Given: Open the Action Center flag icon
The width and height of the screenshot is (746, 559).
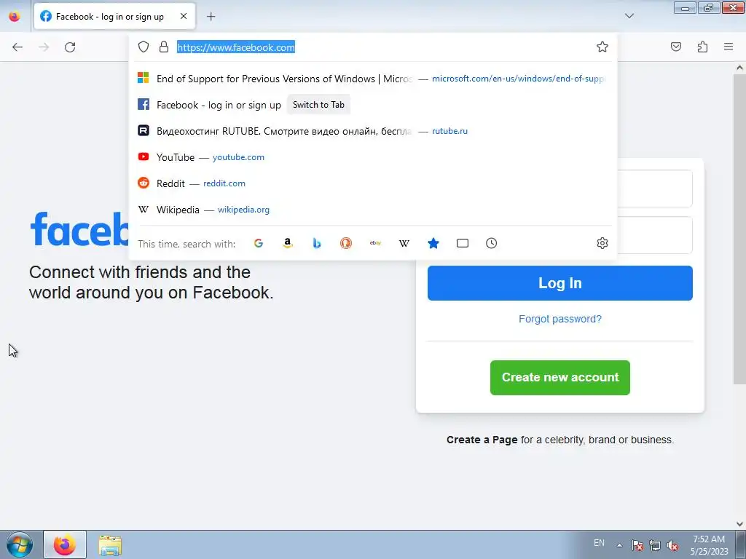Looking at the screenshot, I should point(637,545).
